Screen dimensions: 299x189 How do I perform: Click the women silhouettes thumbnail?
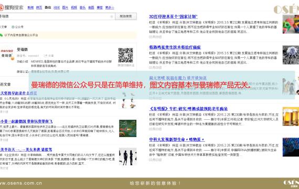(x=128, y=156)
